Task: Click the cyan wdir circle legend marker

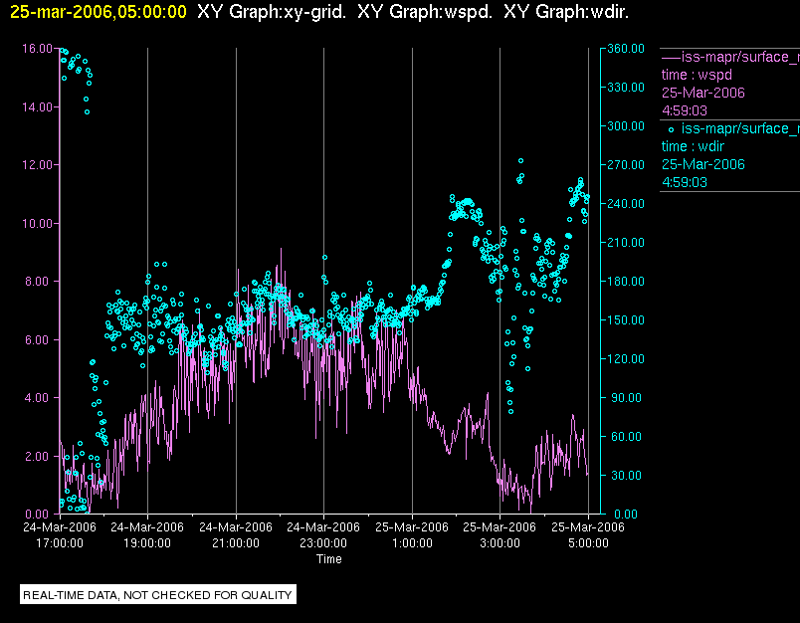Action: [671, 128]
